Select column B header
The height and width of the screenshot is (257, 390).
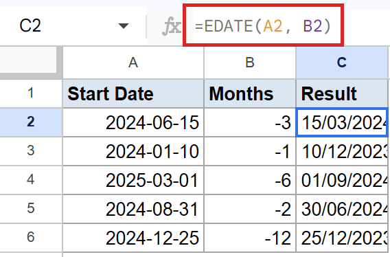point(250,63)
